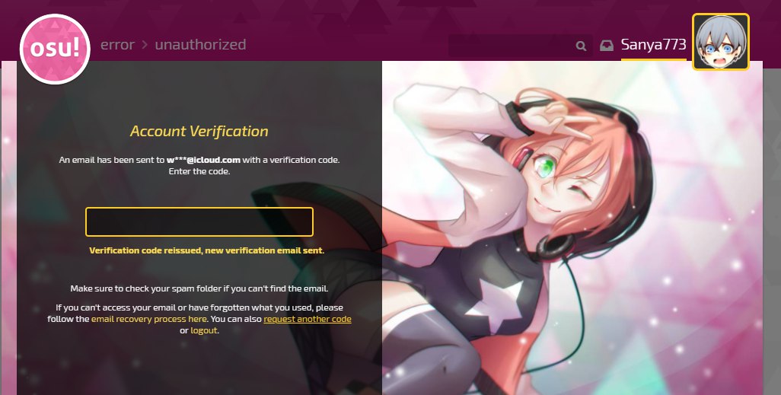The image size is (781, 395).
Task: Open the Sanya773 username menu
Action: click(x=653, y=45)
